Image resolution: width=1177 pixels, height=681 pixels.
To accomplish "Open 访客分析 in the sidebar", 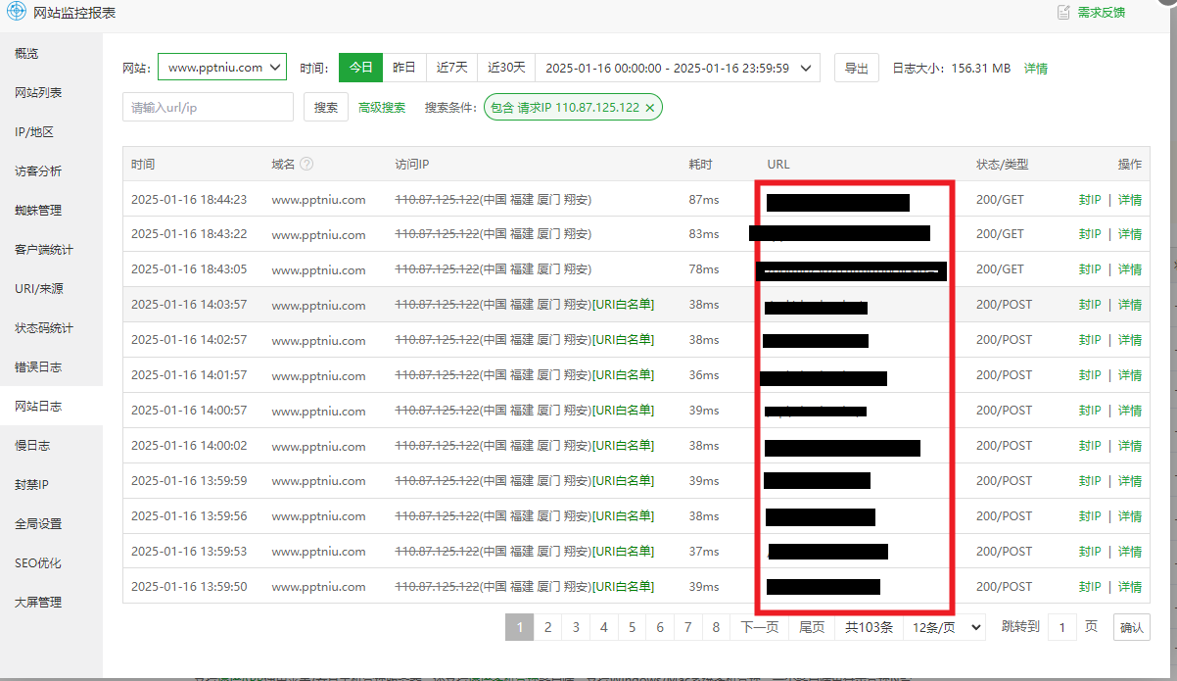I will pos(51,170).
